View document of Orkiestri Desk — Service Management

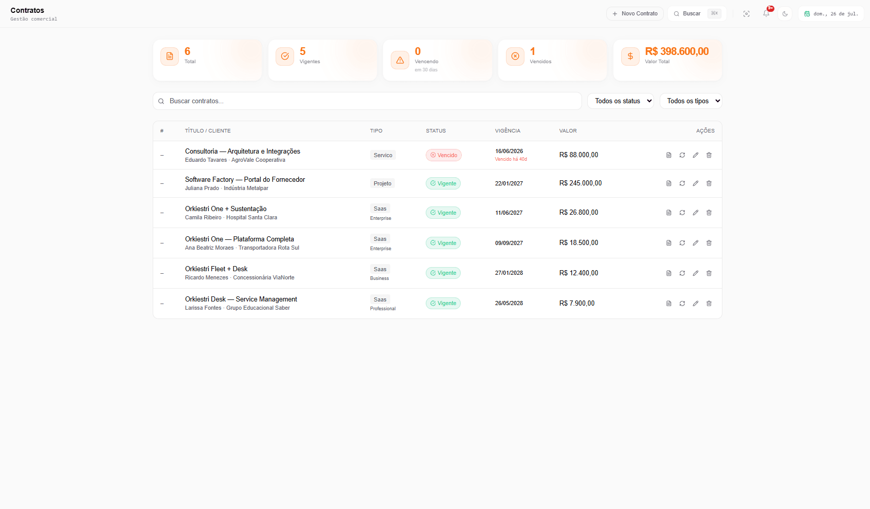click(668, 304)
